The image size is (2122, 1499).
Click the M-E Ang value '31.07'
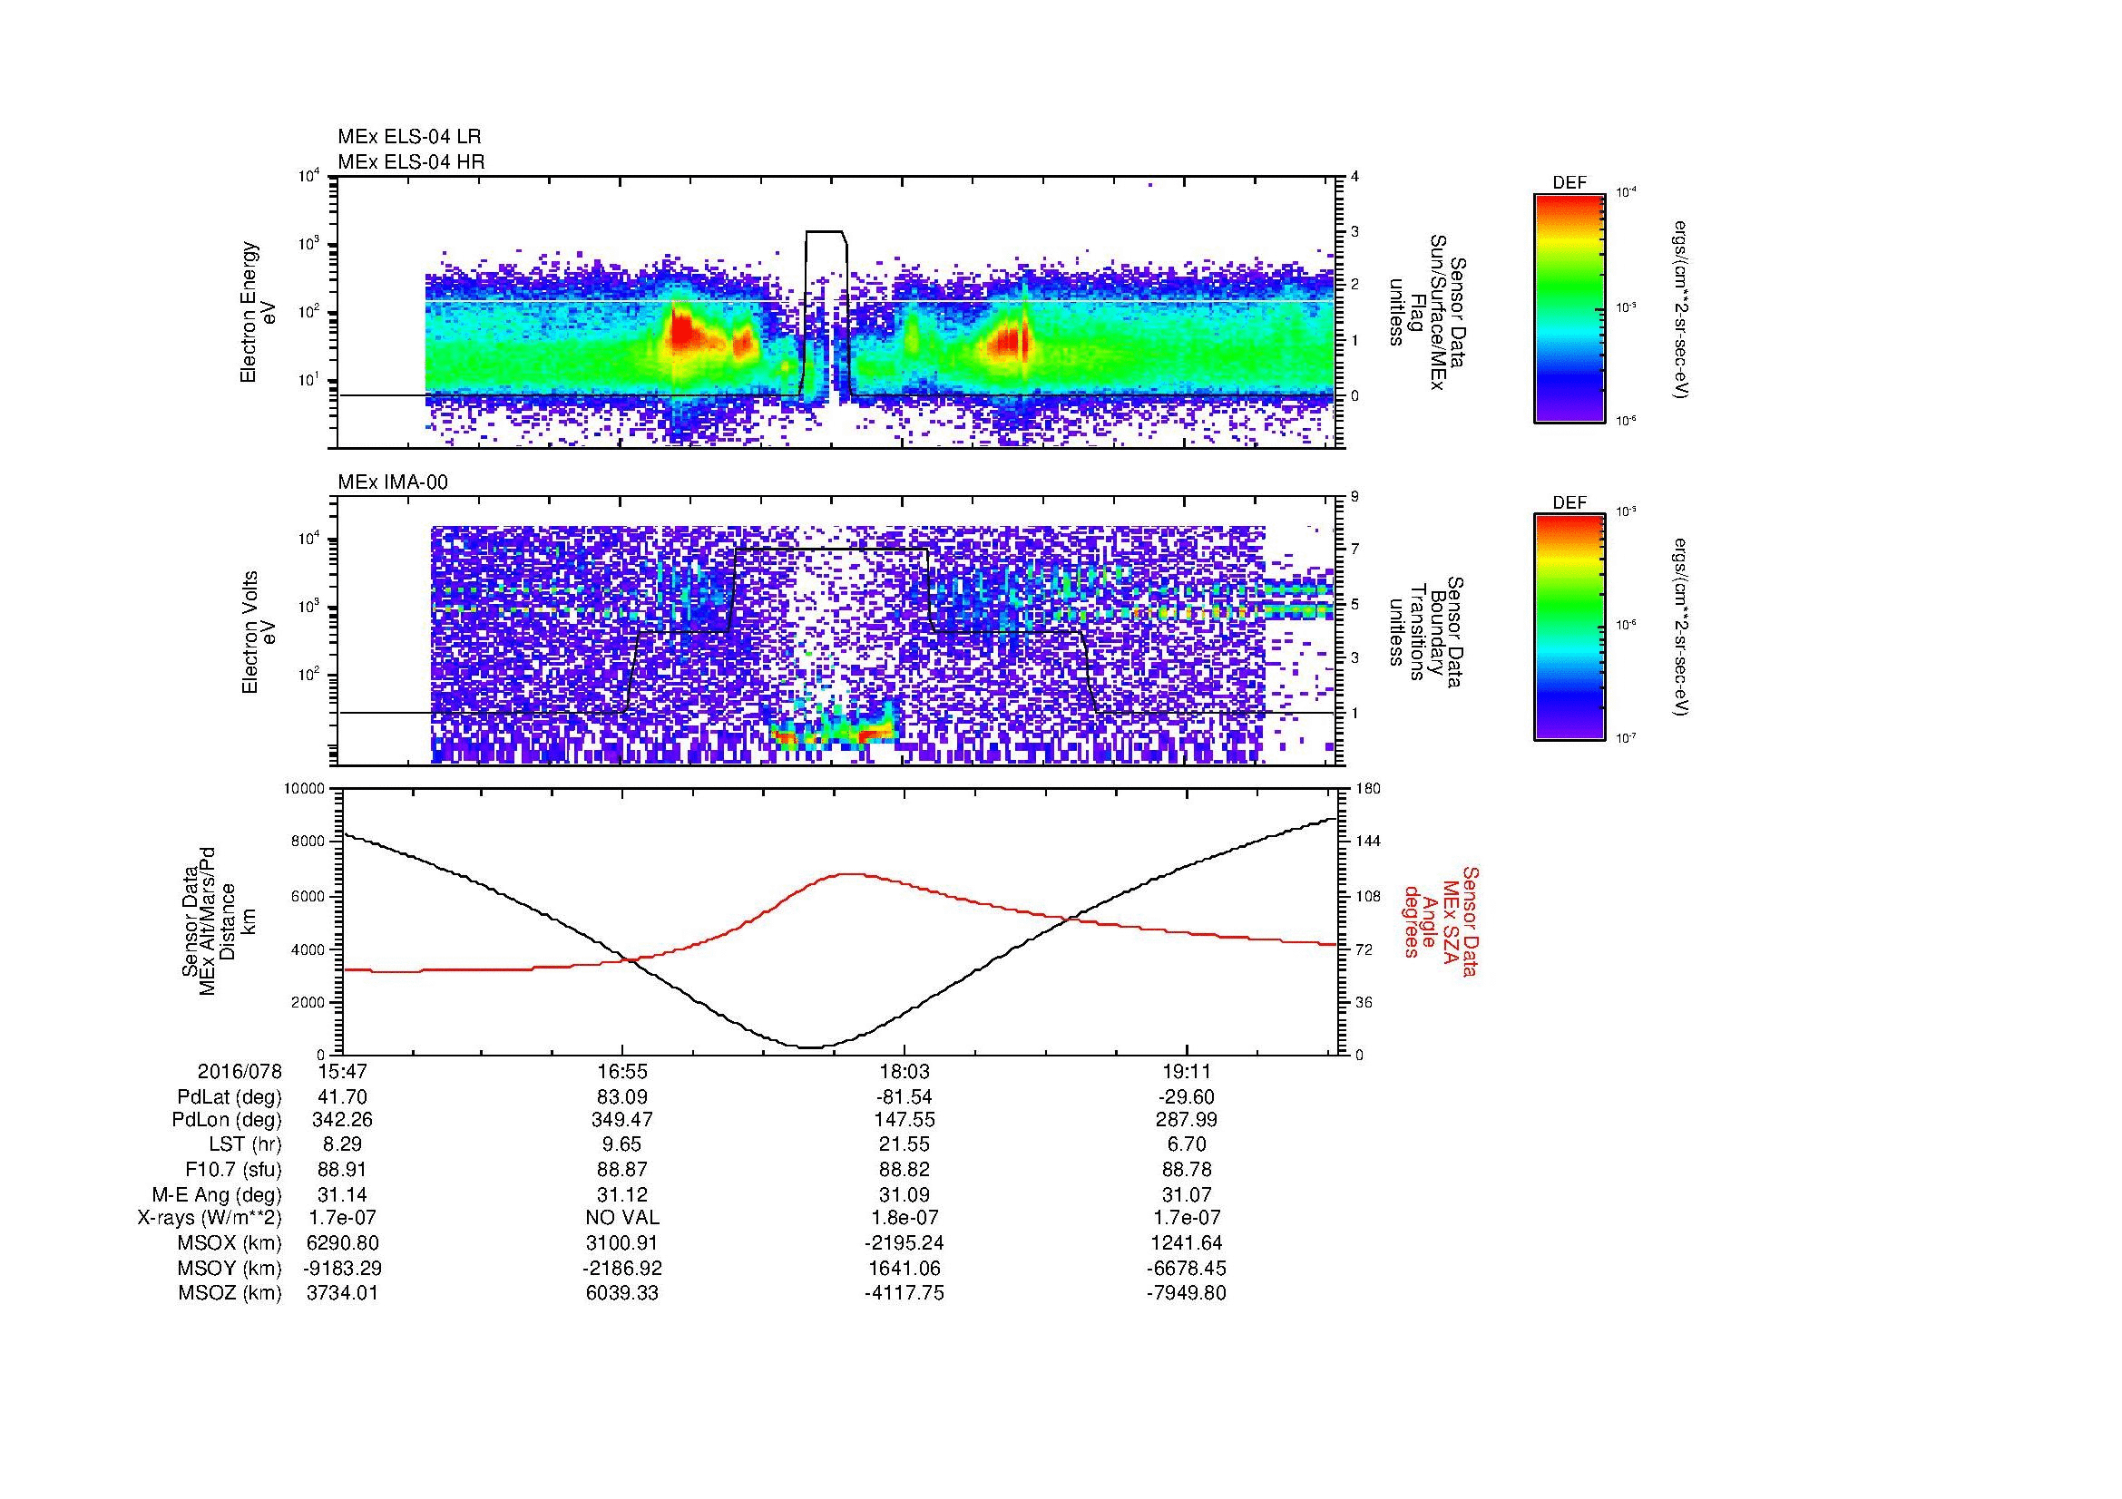[x=1186, y=1194]
